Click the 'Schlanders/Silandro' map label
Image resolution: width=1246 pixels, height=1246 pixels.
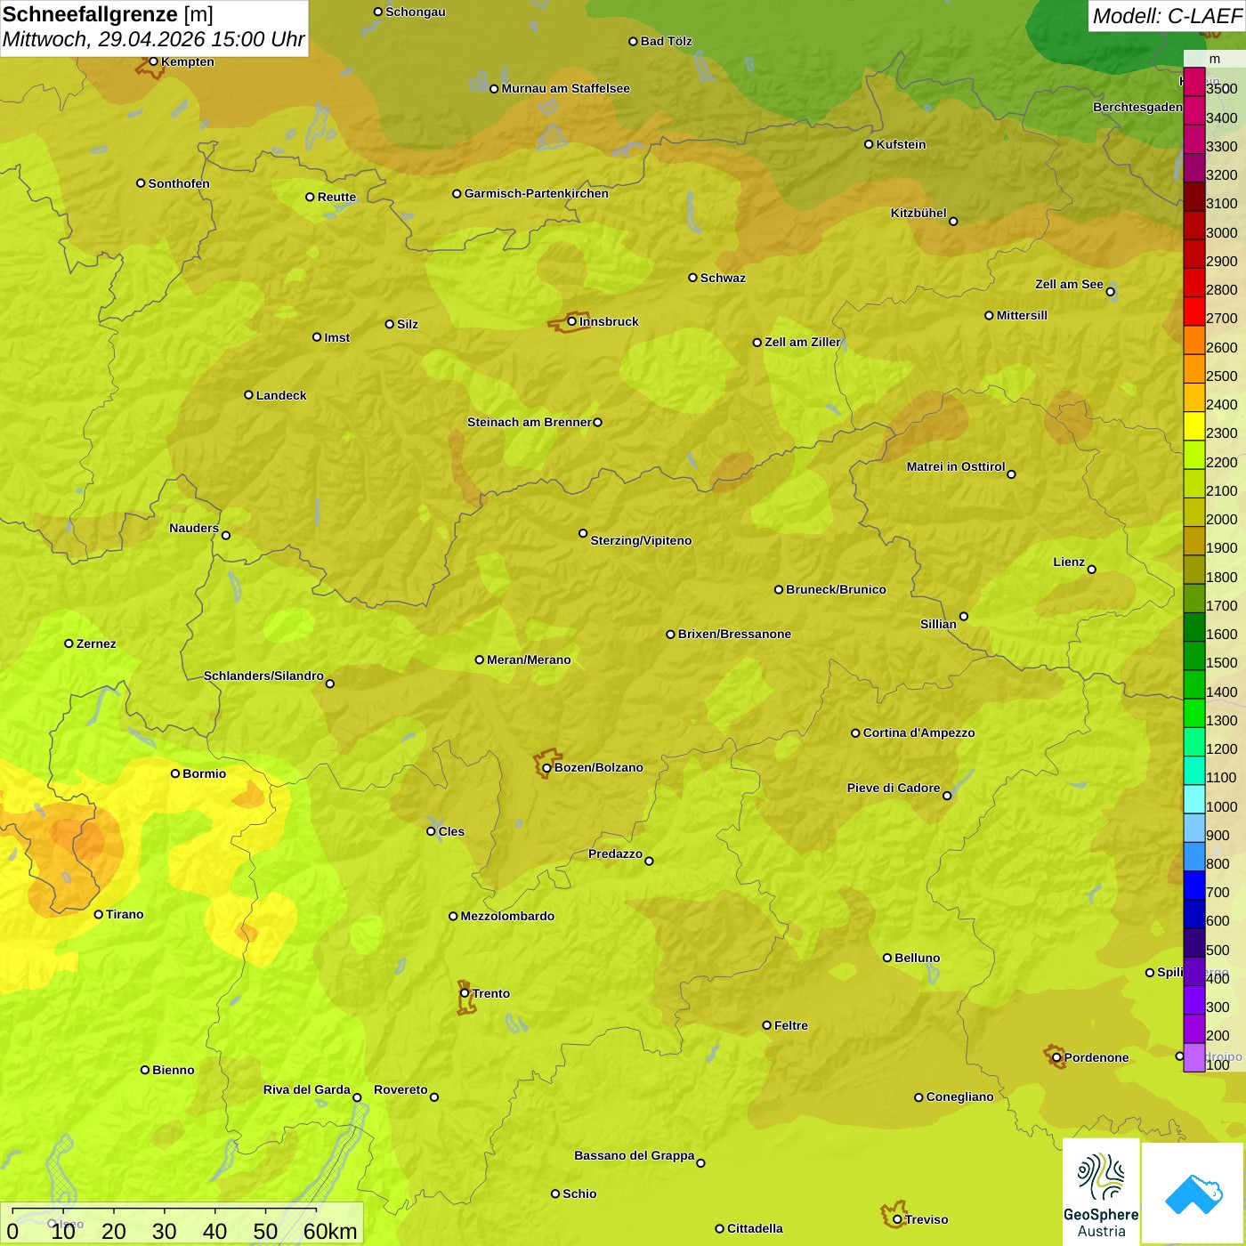(x=263, y=676)
